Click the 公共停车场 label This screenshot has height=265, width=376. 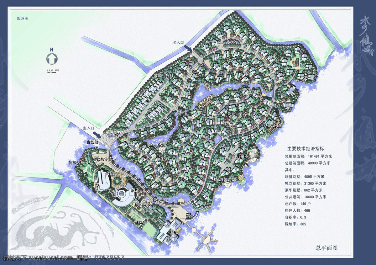click(x=107, y=159)
